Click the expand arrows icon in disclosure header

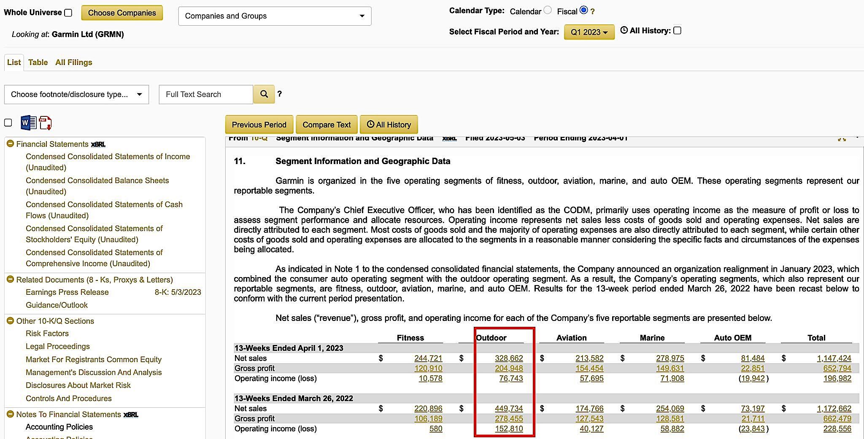pos(842,139)
